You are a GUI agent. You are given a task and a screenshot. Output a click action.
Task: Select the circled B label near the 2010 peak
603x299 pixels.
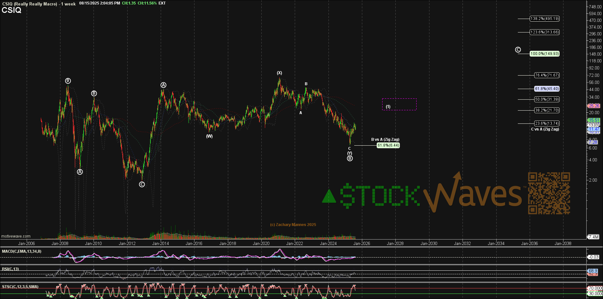(94, 94)
